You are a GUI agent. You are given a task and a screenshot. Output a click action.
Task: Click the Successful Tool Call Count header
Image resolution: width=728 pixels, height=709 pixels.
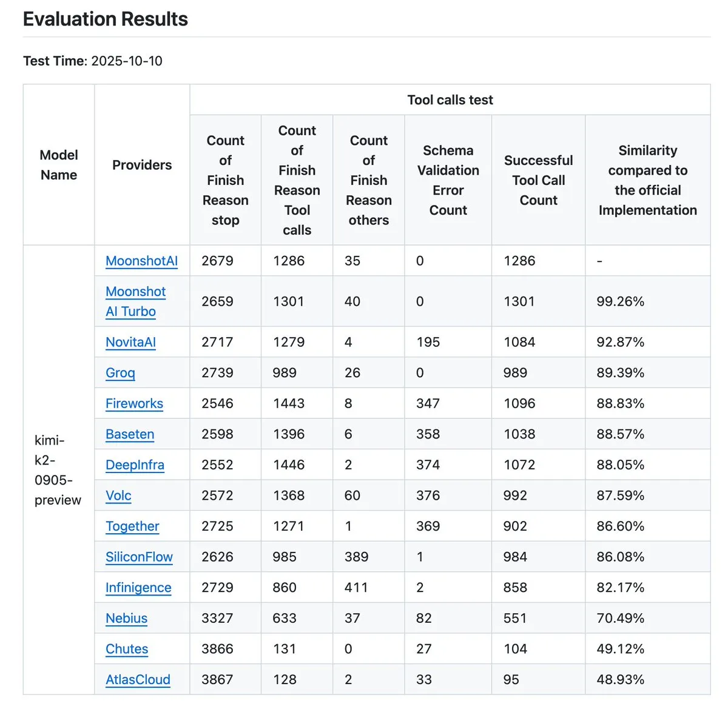pos(538,180)
